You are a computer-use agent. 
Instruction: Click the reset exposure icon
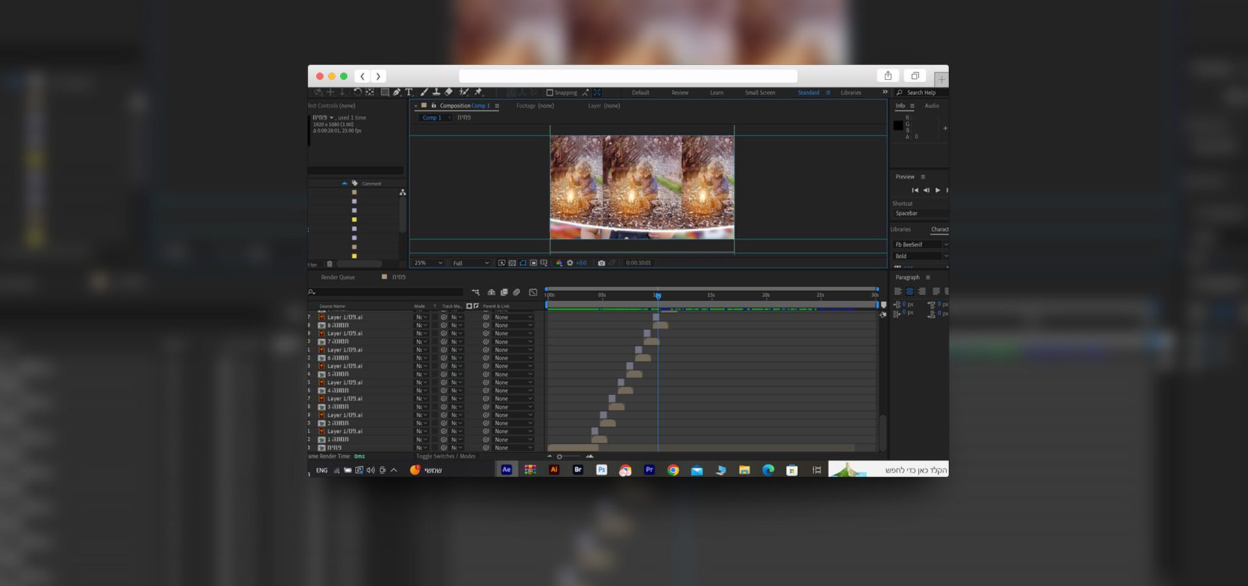pos(570,263)
